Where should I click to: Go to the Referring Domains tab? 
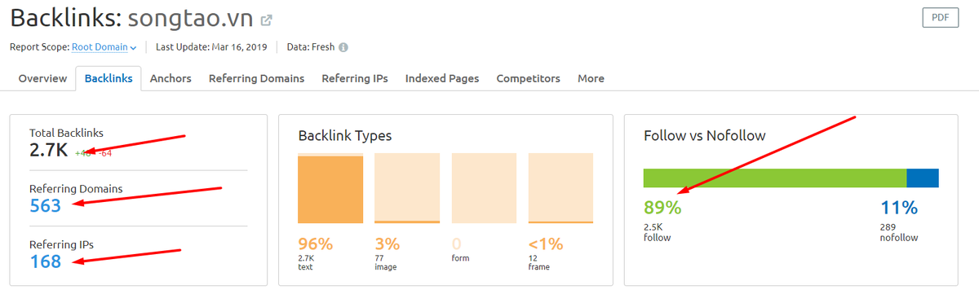tap(256, 78)
